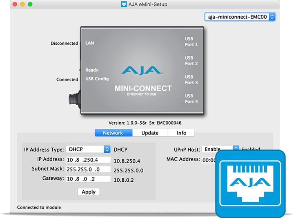Click the USB Port 4 label
This screenshot has width=294, height=218.
tap(191, 99)
